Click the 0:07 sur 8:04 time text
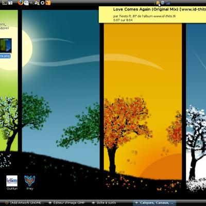The width and height of the screenshot is (206, 206). 123,20
